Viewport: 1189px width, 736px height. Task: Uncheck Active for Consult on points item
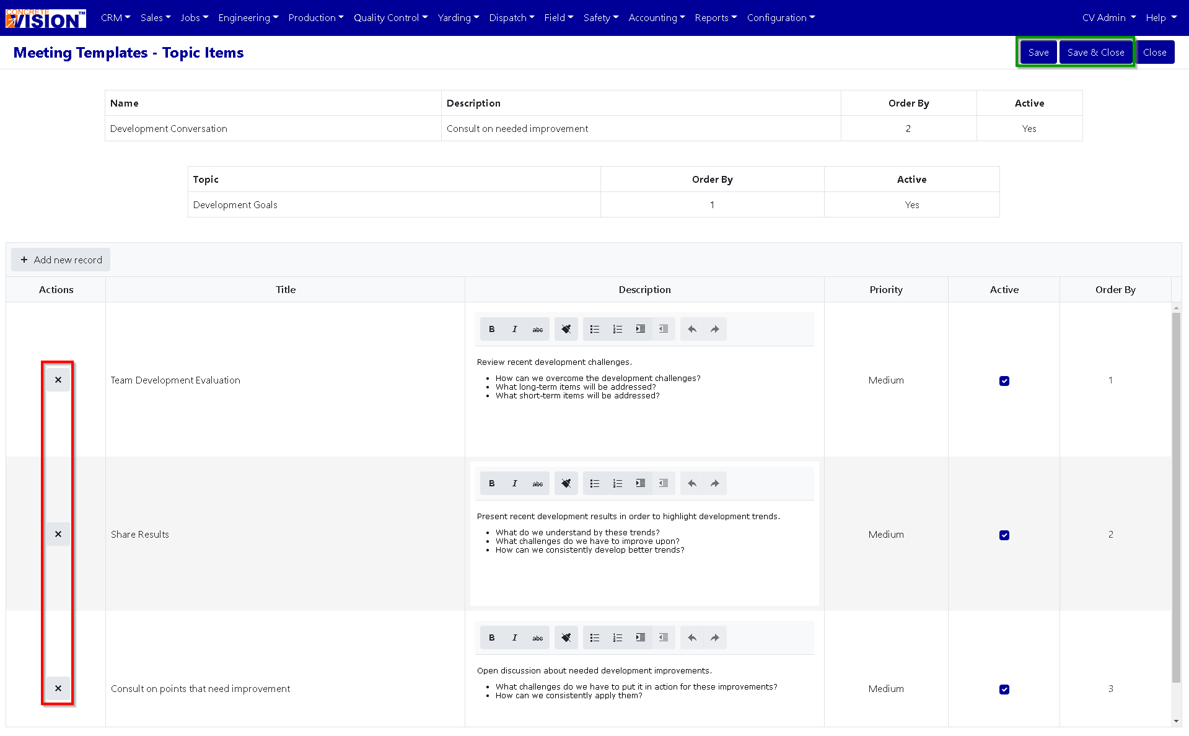click(1004, 690)
